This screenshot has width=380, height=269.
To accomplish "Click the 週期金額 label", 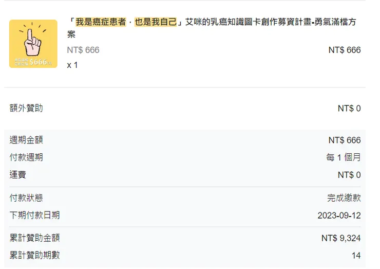I will click(x=26, y=140).
